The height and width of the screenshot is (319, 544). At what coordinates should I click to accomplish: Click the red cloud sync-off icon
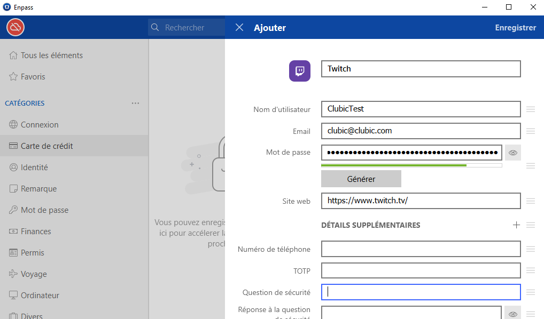coord(15,27)
